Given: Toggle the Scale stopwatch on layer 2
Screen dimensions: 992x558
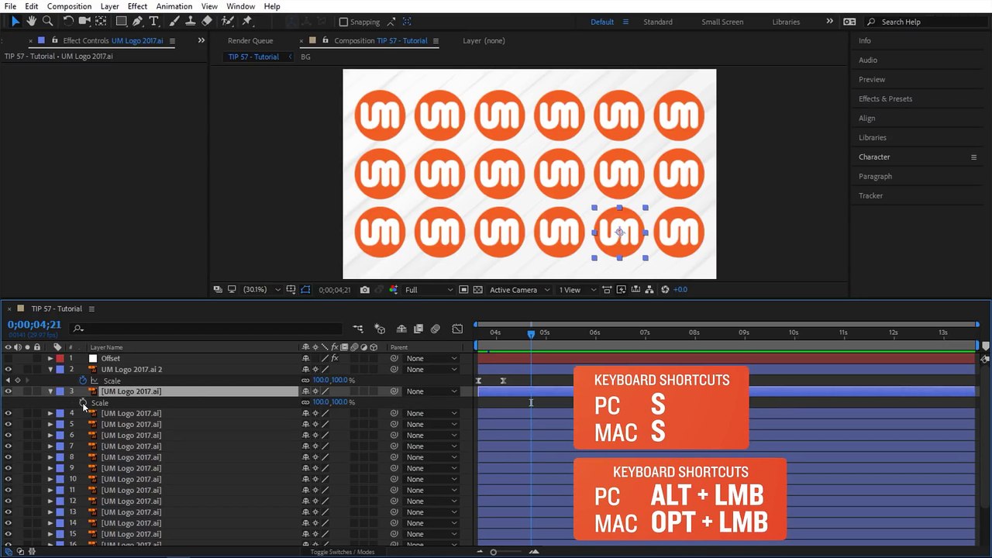Looking at the screenshot, I should (x=83, y=381).
